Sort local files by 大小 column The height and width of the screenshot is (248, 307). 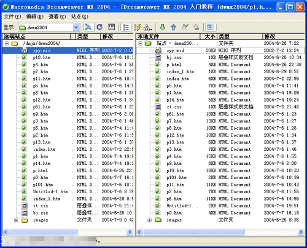(209, 36)
